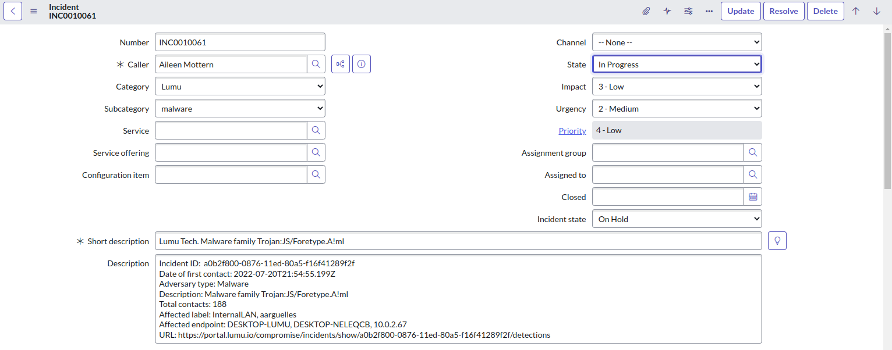Go to the previous record with up arrow
The image size is (892, 350).
[856, 11]
